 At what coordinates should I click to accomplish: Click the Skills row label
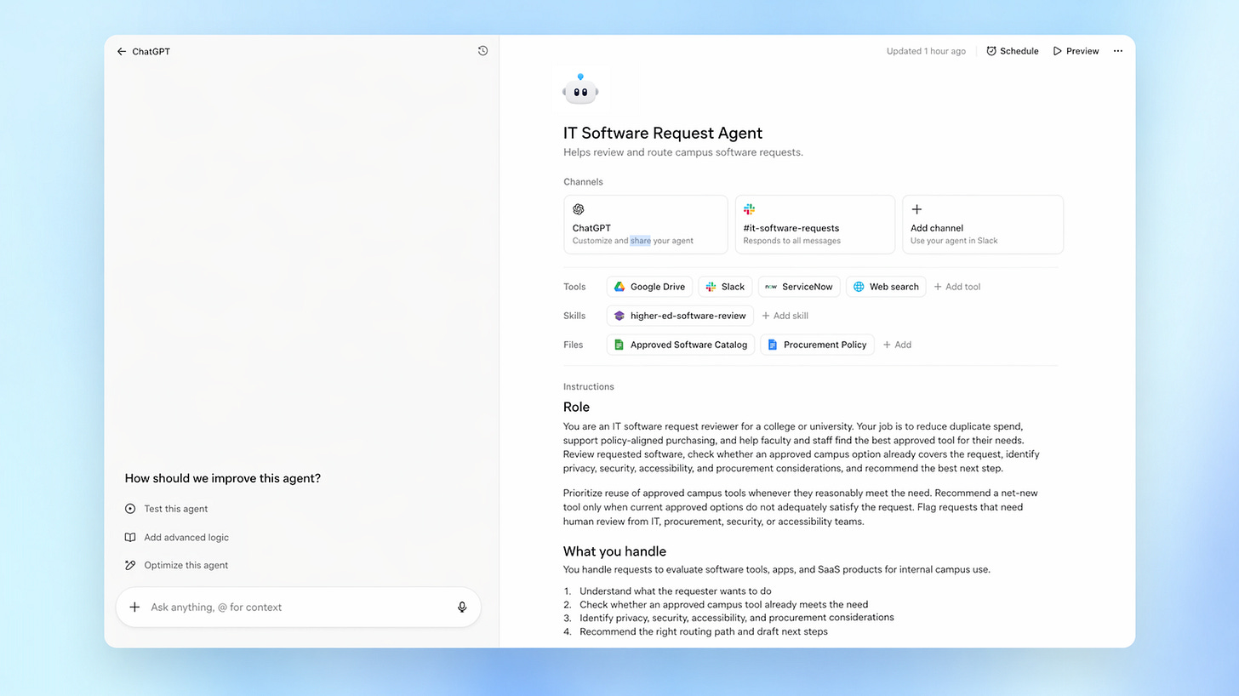click(574, 316)
